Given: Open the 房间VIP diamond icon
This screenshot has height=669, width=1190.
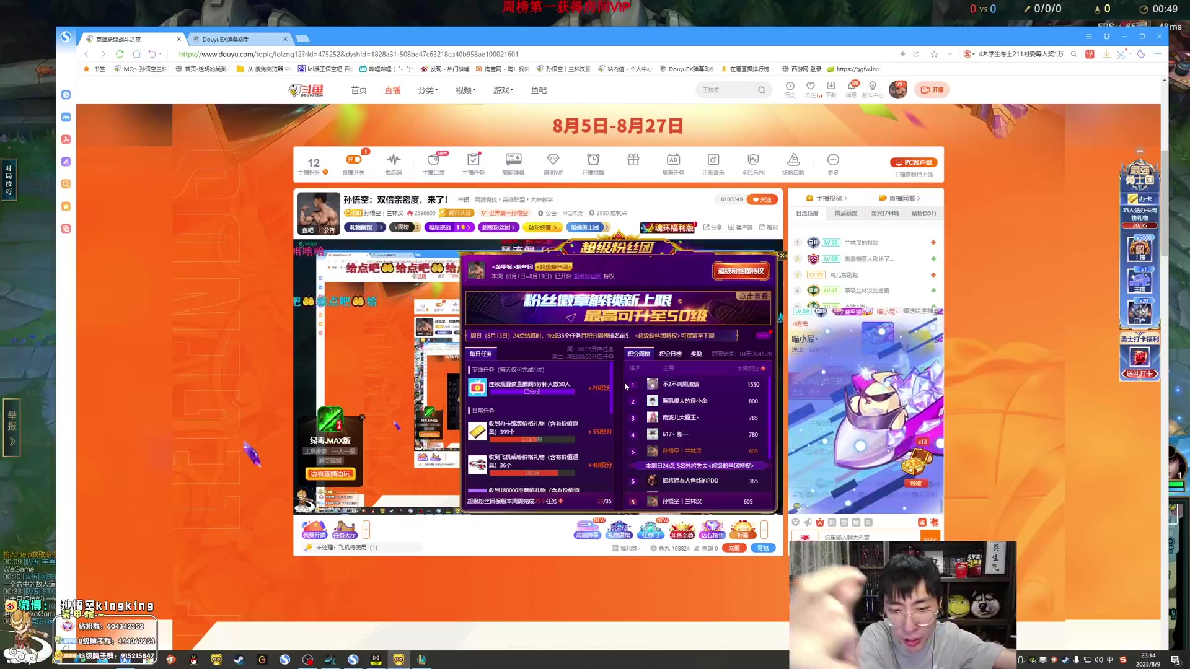Looking at the screenshot, I should pos(553,160).
